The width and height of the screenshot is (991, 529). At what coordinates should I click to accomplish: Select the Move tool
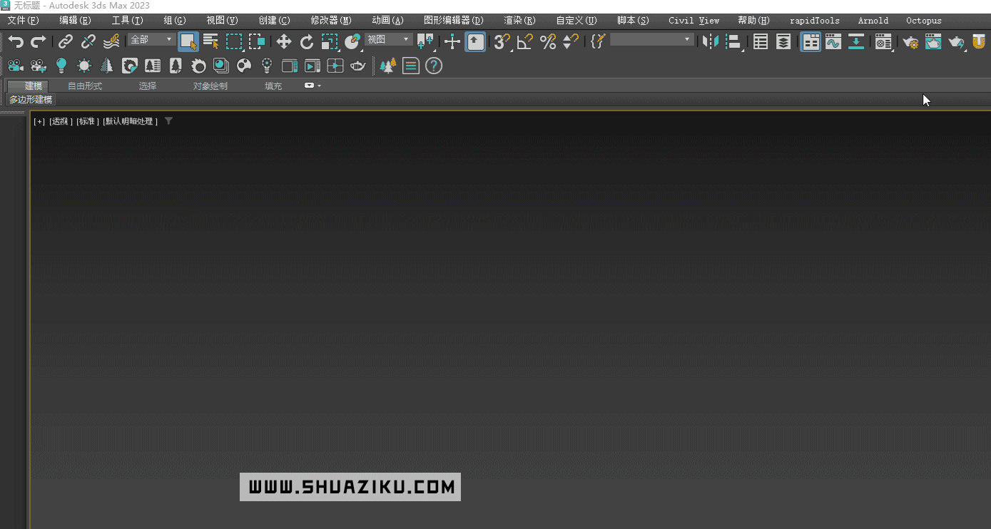[x=284, y=42]
